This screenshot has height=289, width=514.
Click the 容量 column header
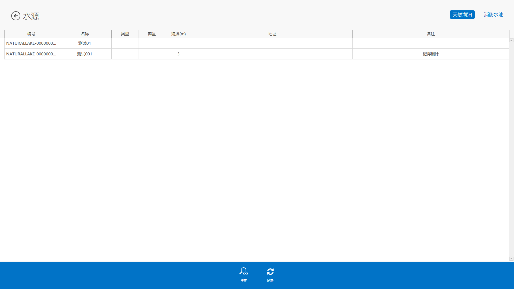pos(152,34)
